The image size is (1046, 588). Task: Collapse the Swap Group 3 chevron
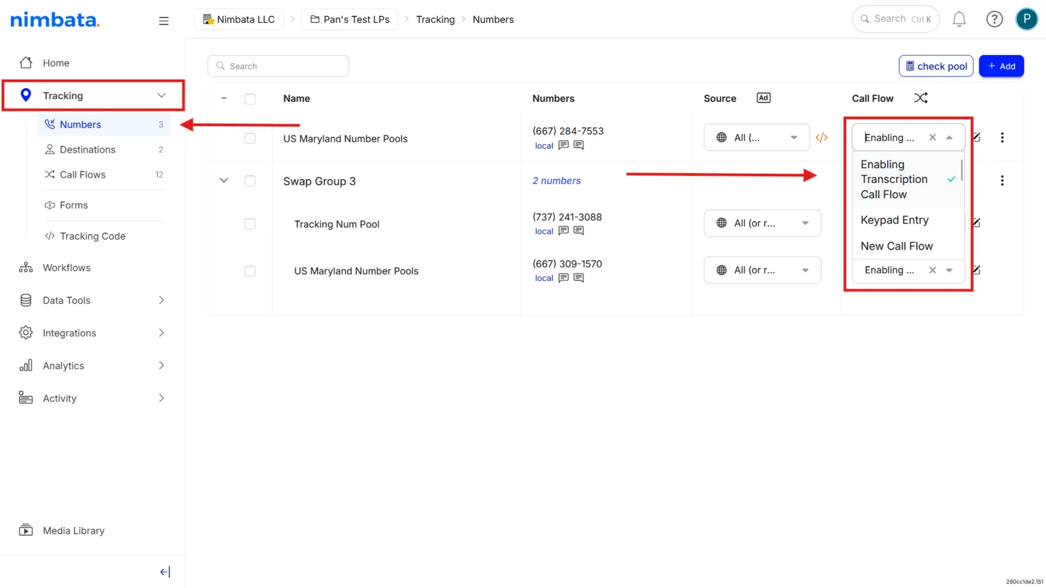[x=224, y=180]
